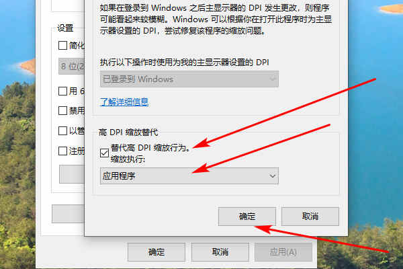
Task: Tick the 注册 restart checkbox
Action: pos(62,151)
